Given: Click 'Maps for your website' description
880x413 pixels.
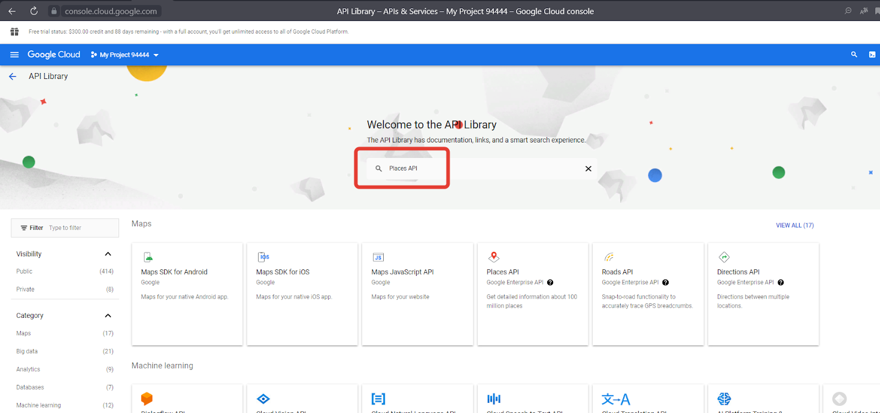Looking at the screenshot, I should point(400,297).
